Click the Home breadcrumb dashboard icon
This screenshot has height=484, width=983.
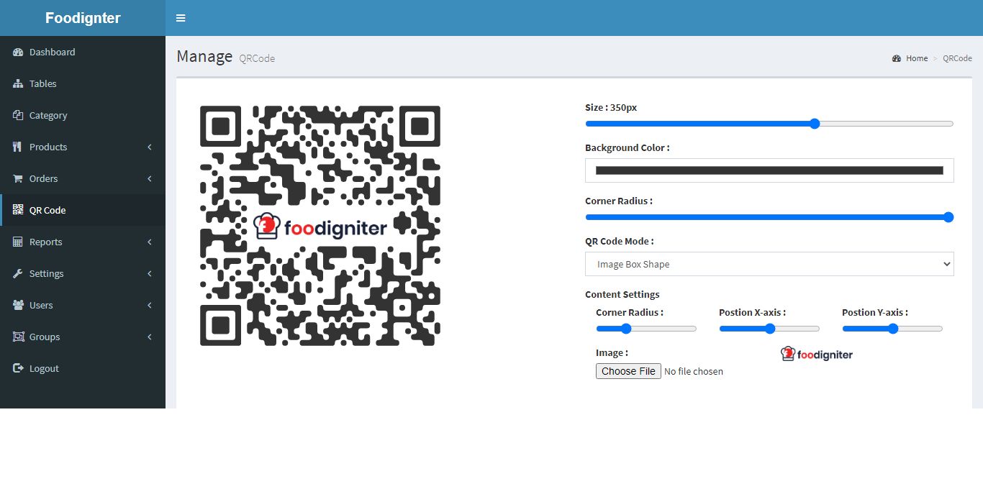[897, 58]
